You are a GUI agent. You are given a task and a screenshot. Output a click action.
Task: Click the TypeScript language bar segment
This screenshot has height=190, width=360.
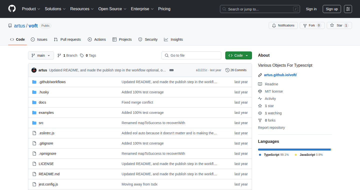tap(294, 150)
